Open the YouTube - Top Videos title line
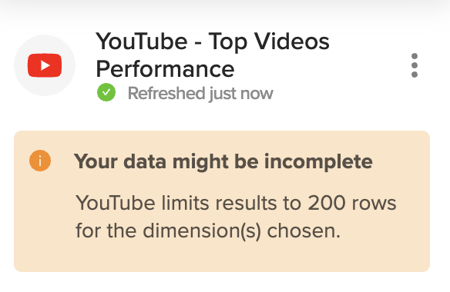The width and height of the screenshot is (450, 292). point(213,41)
